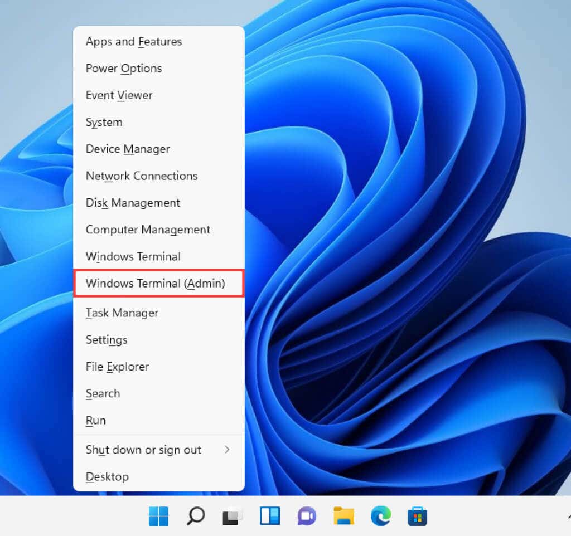
Task: Start Task Manager from menu
Action: tap(122, 313)
